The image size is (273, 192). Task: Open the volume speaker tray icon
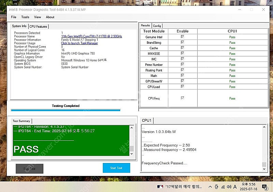click(x=229, y=187)
